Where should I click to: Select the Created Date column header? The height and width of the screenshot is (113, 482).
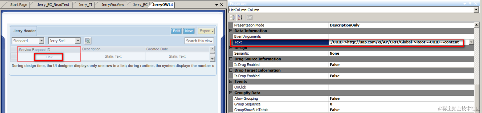177,49
